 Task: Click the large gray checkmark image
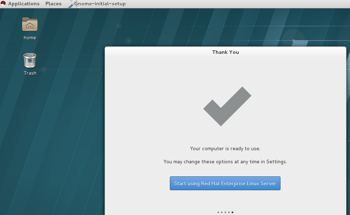coord(227,106)
